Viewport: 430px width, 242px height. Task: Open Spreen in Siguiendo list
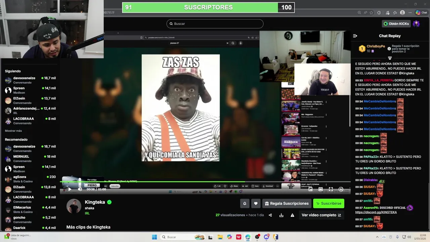(30, 90)
